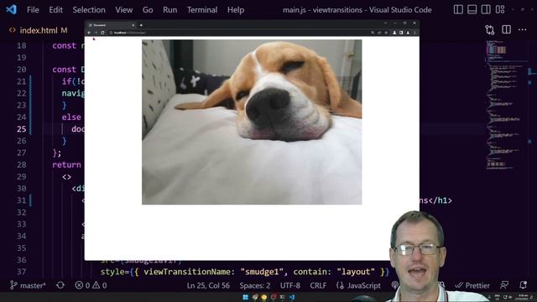Toggle the primary sidebar layout icon

(x=458, y=9)
